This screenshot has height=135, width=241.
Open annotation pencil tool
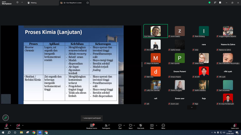pyautogui.click(x=6, y=118)
